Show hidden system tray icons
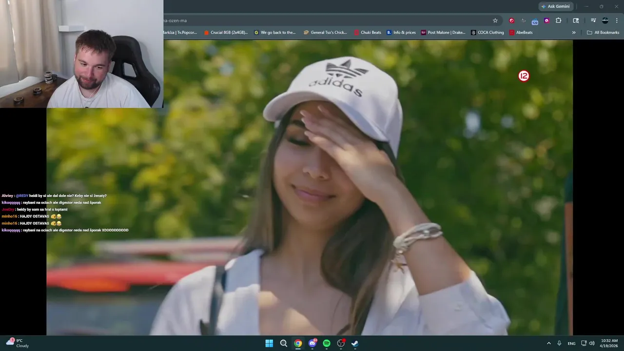624x351 pixels. tap(549, 343)
